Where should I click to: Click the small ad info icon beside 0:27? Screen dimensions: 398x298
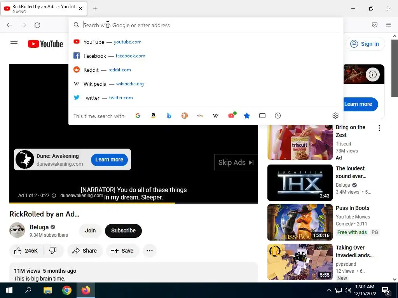(54, 196)
